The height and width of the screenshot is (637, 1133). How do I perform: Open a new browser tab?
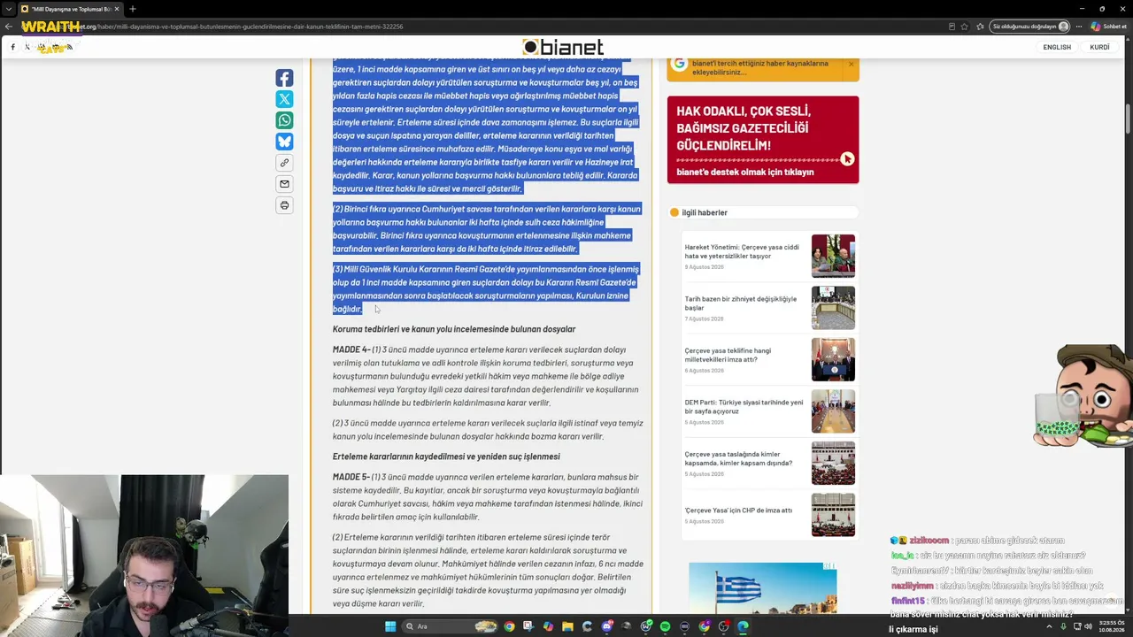tap(132, 9)
